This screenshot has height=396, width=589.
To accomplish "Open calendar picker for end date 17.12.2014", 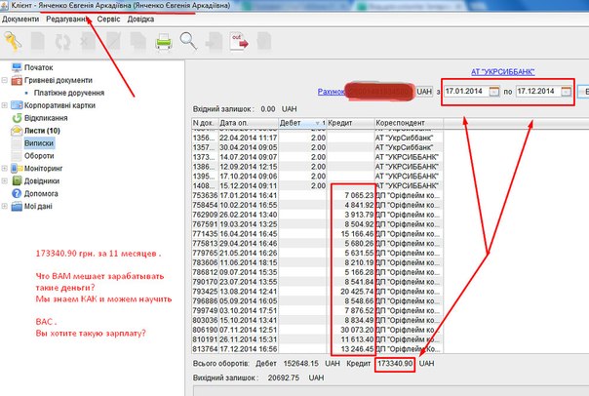I will 564,92.
